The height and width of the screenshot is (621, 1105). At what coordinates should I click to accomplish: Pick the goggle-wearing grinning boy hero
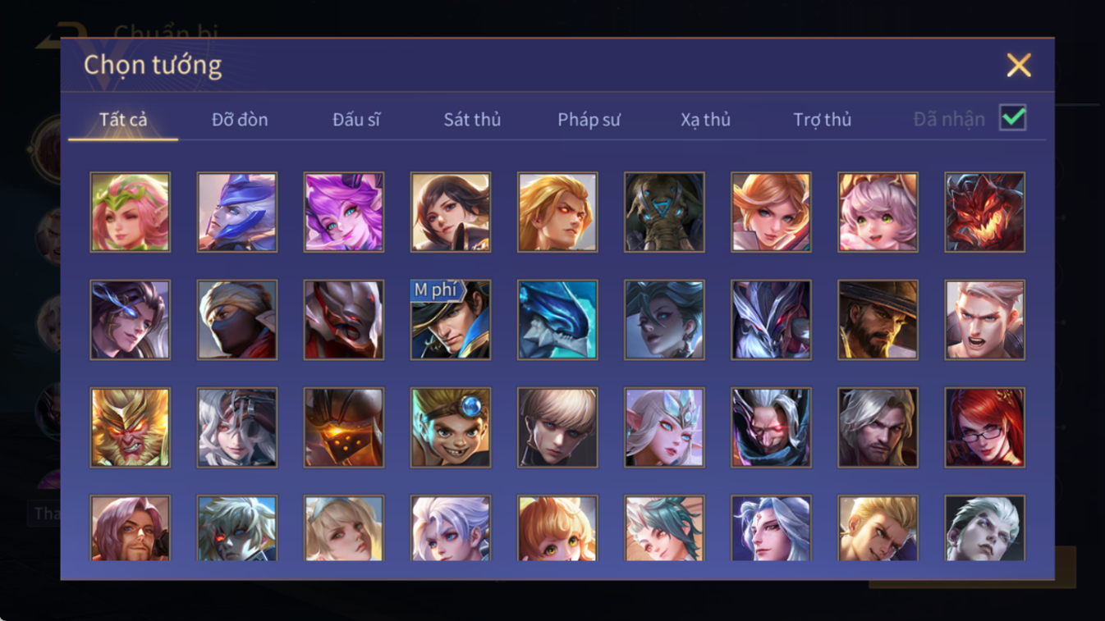click(451, 427)
